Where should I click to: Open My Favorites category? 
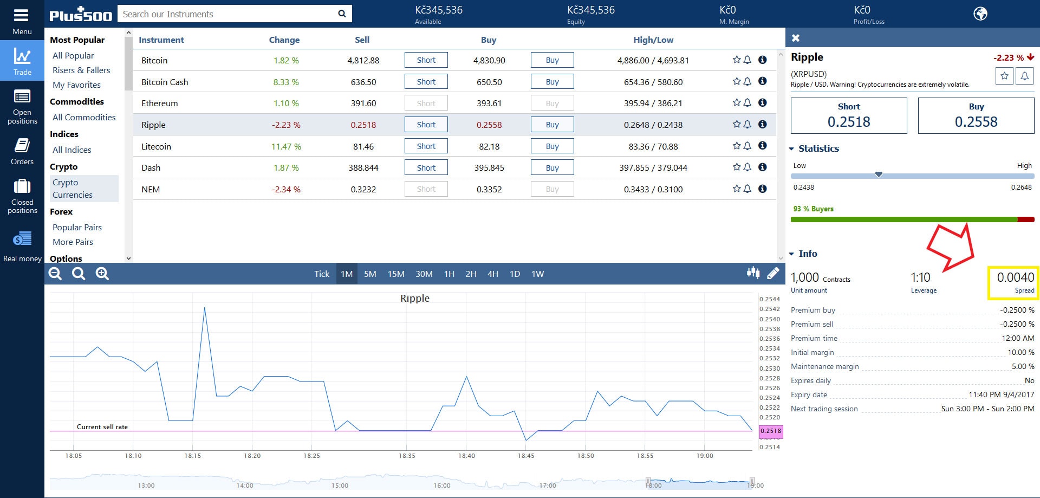pyautogui.click(x=76, y=85)
